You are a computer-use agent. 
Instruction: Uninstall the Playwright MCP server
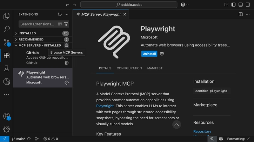pos(149,54)
